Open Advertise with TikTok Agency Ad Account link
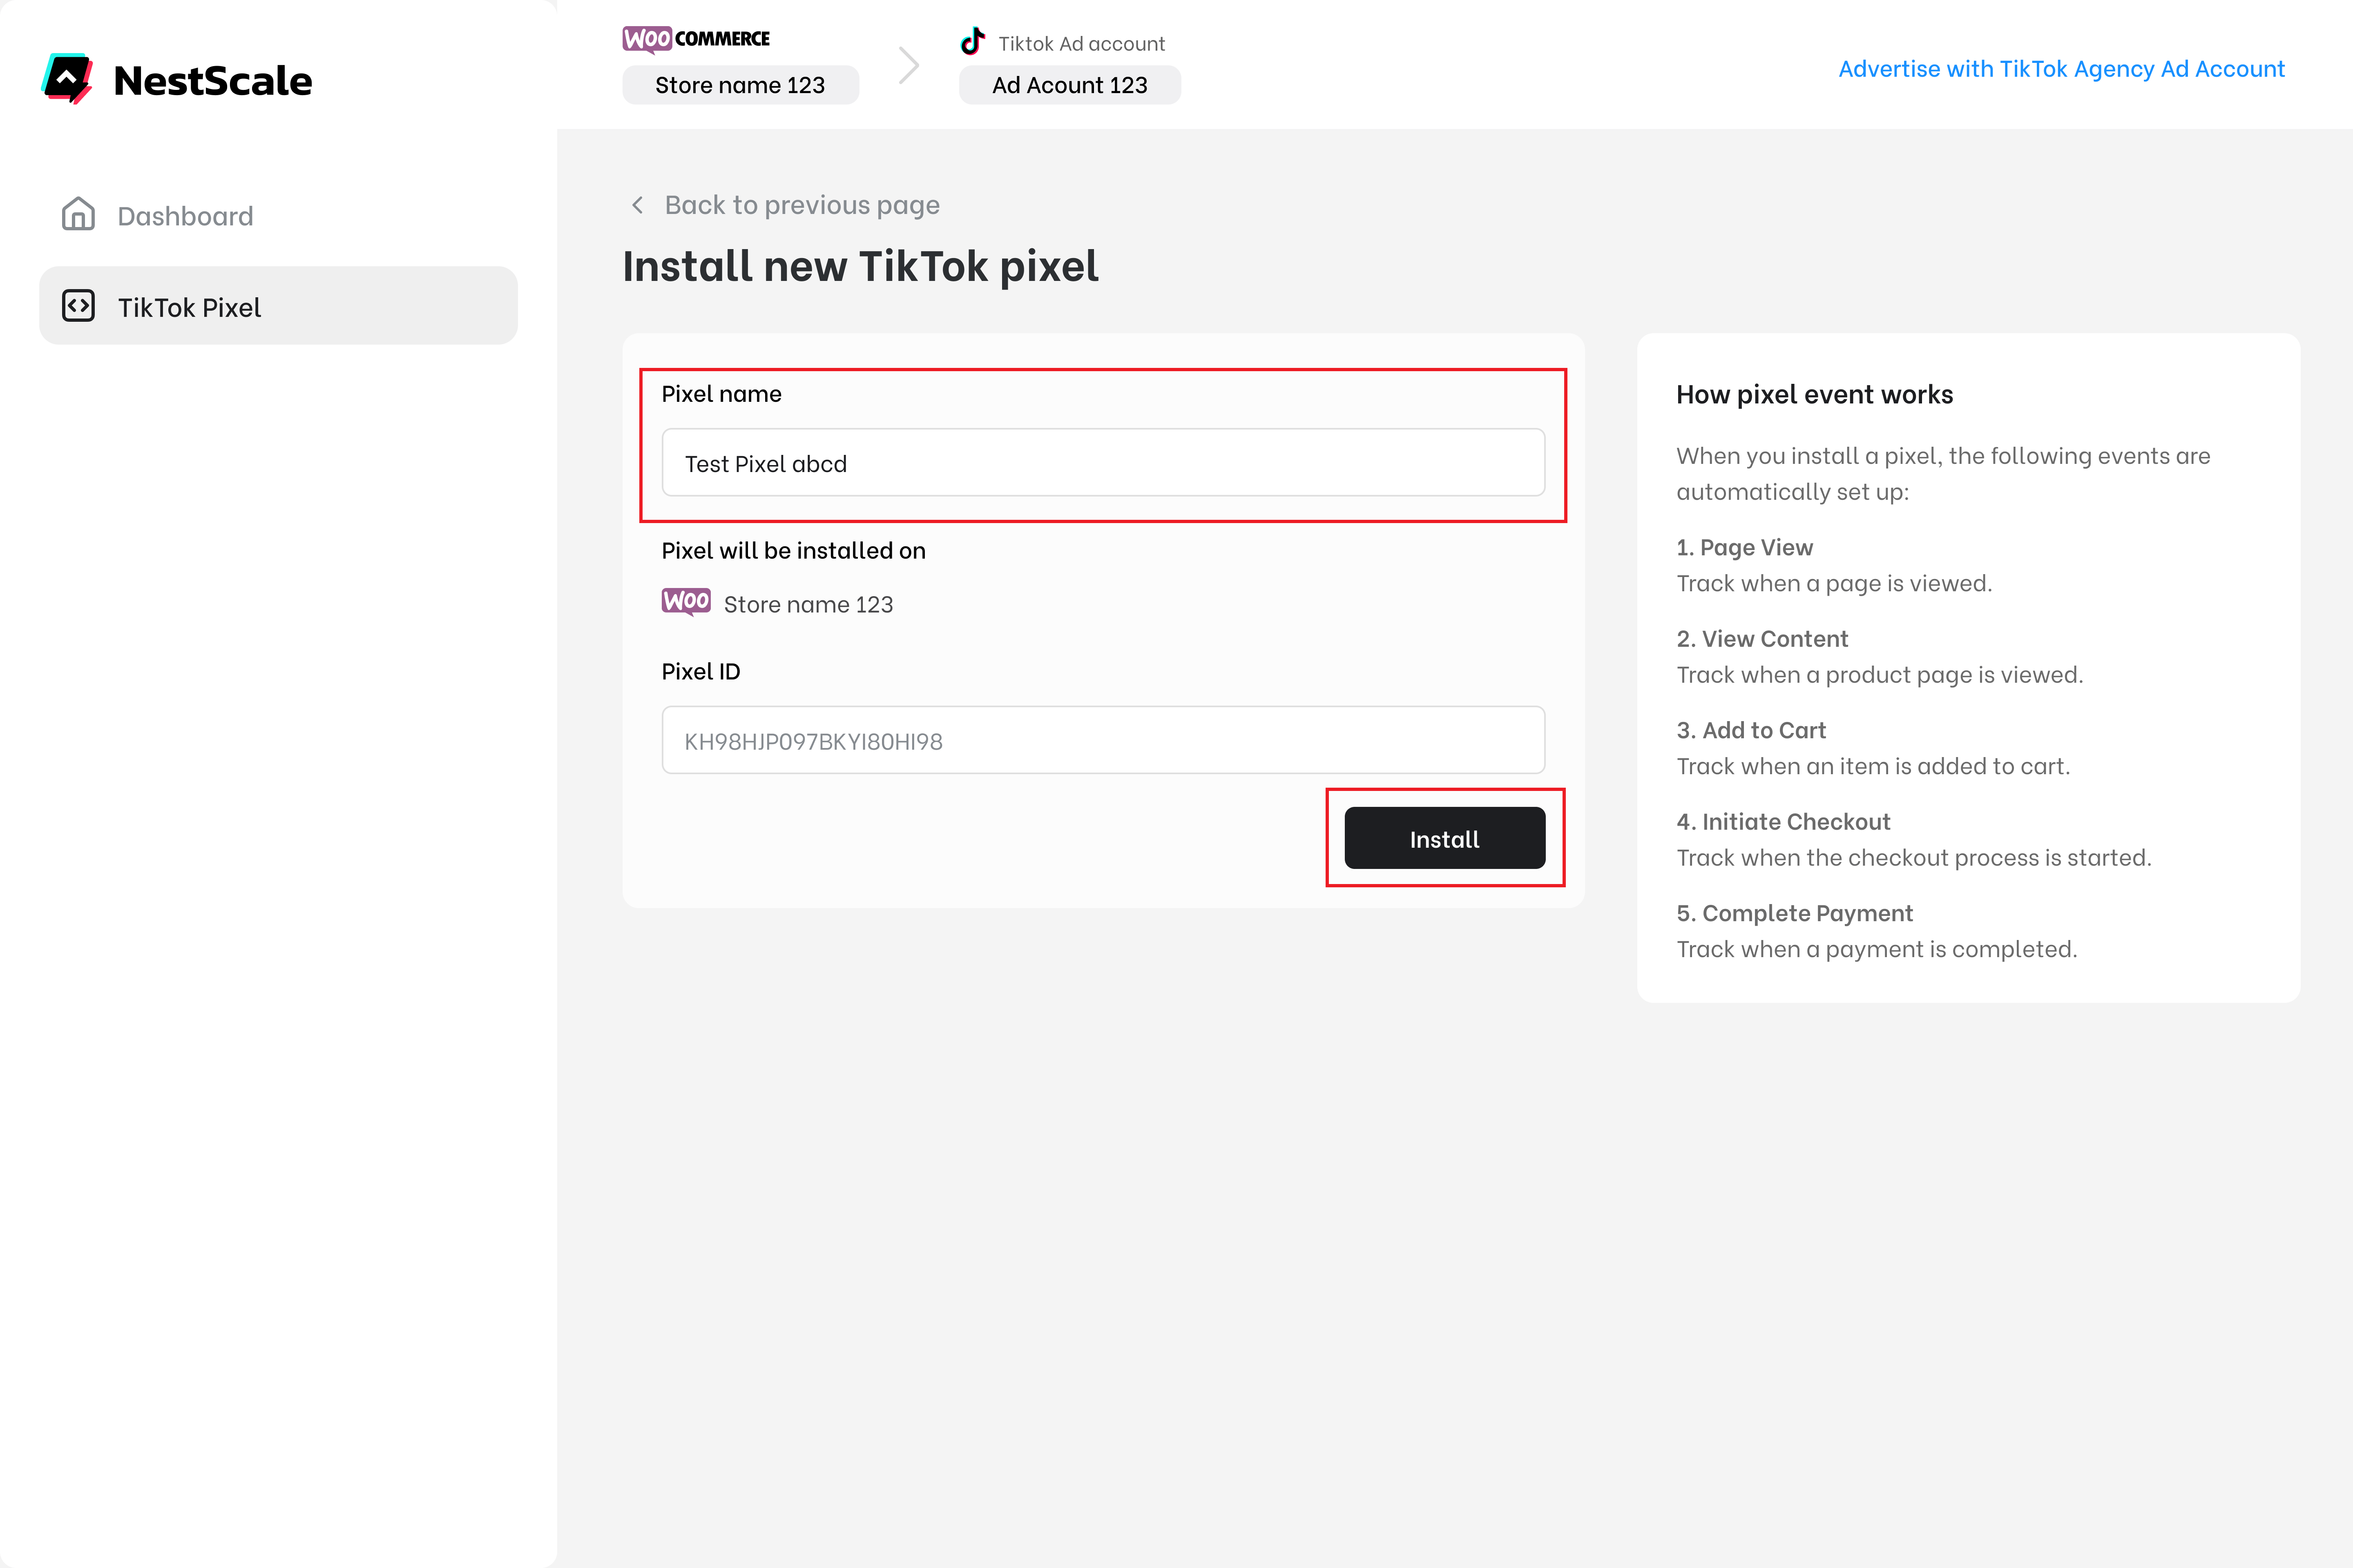This screenshot has width=2353, height=1568. (x=2062, y=69)
